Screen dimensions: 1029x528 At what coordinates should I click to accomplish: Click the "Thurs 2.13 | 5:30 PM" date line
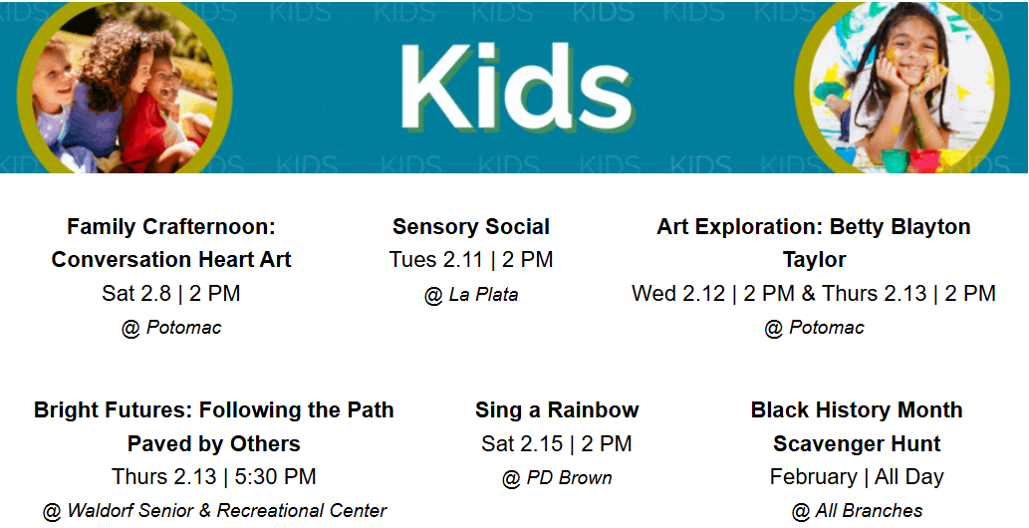point(213,477)
